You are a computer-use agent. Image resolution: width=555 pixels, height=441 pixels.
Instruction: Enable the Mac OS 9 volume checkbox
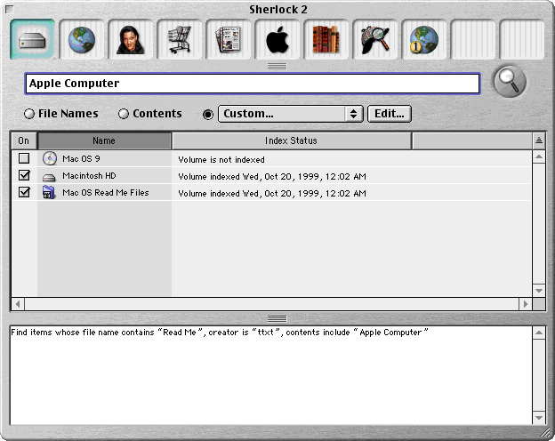(24, 158)
